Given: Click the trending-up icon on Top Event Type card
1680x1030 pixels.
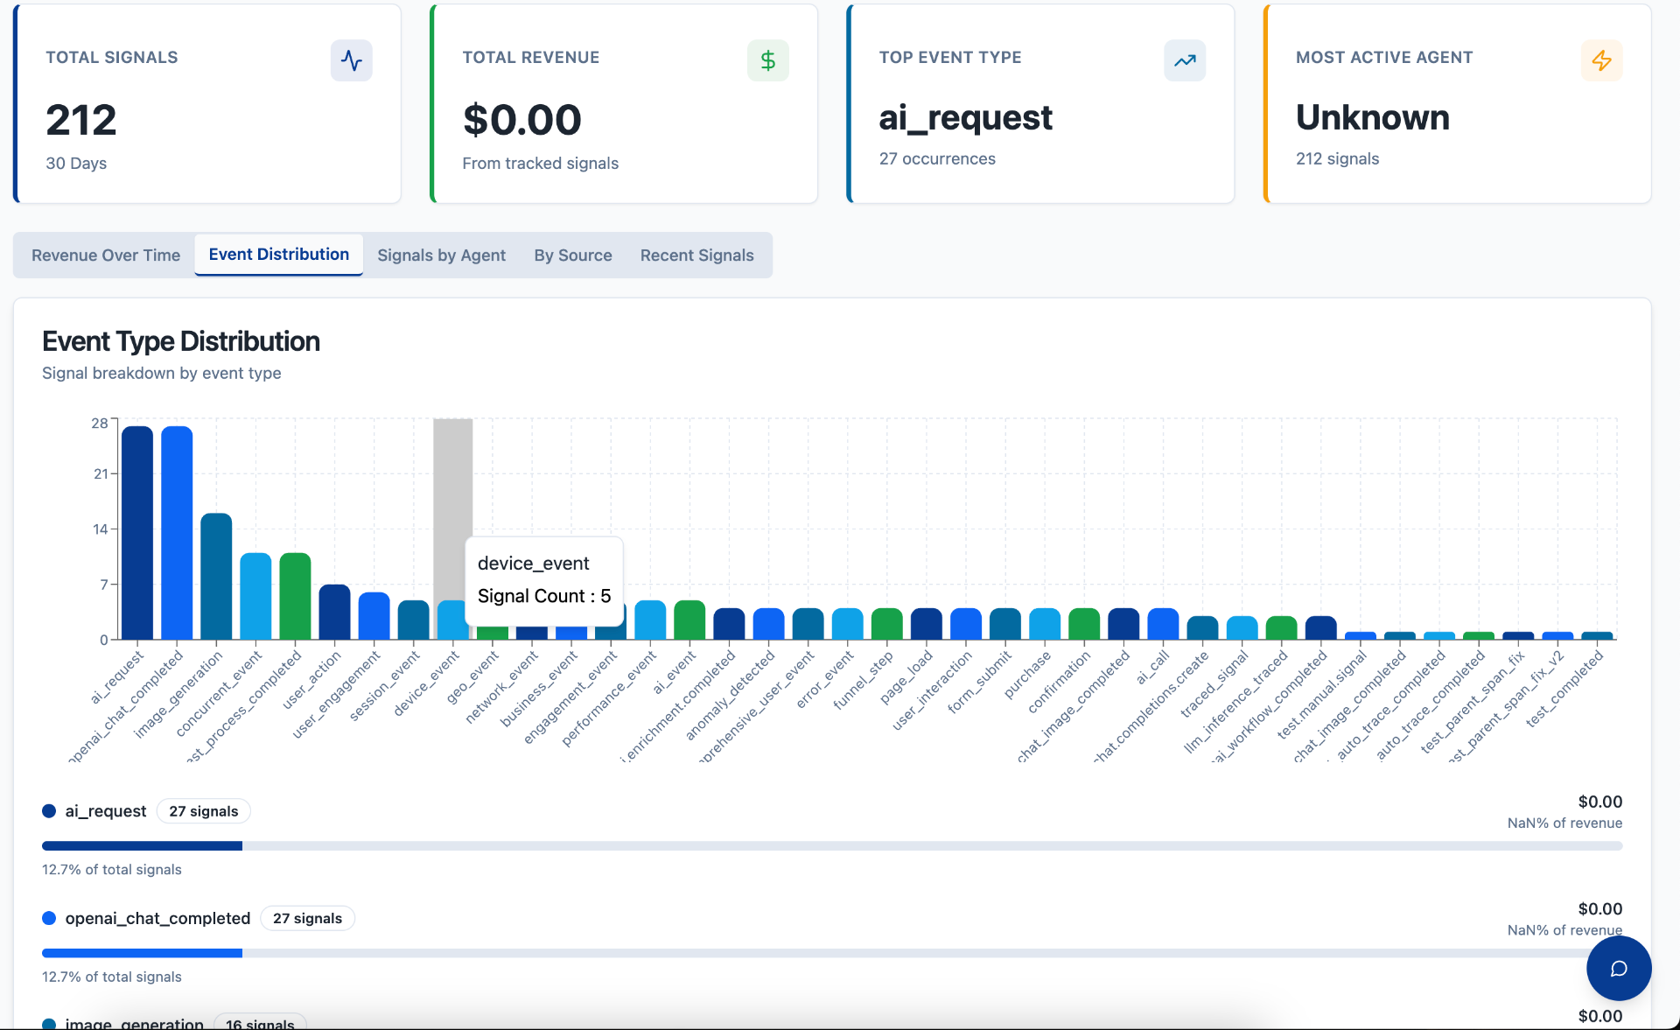Looking at the screenshot, I should tap(1185, 60).
